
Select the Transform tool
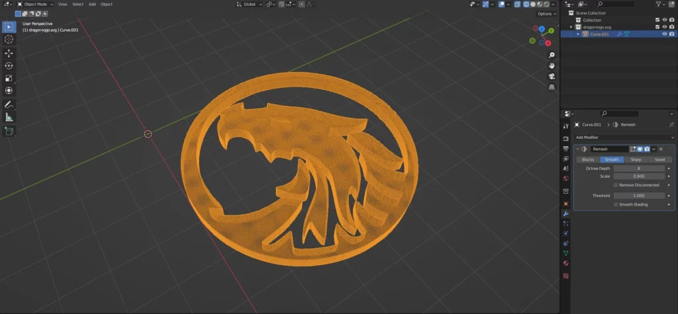[8, 91]
